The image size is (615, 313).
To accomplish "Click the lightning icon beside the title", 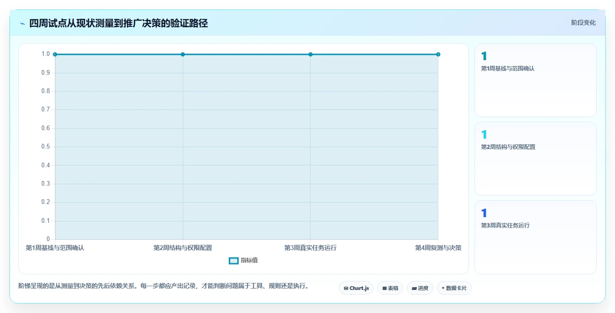I will (22, 23).
